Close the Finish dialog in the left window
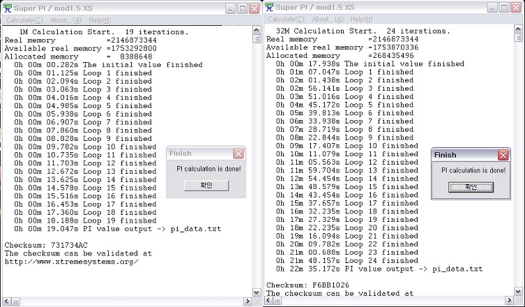This screenshot has width=525, height=307. [238, 153]
